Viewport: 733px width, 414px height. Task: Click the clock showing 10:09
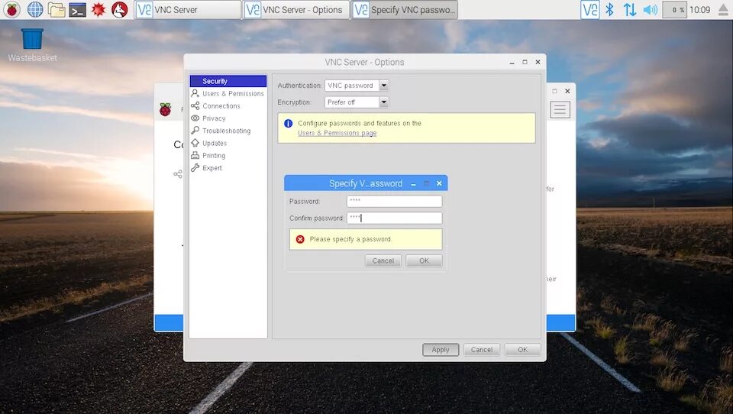[x=700, y=9]
